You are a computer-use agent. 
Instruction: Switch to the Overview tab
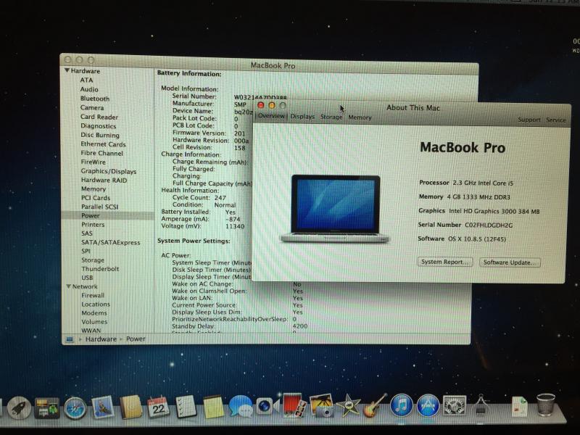coord(271,116)
